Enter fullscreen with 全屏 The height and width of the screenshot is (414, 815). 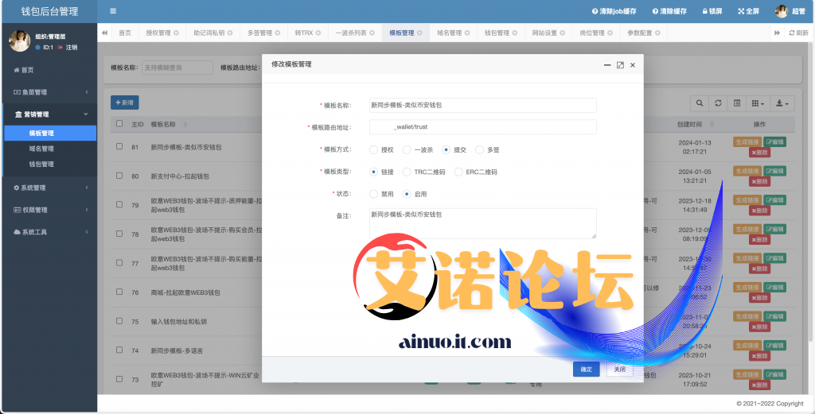[x=748, y=11]
